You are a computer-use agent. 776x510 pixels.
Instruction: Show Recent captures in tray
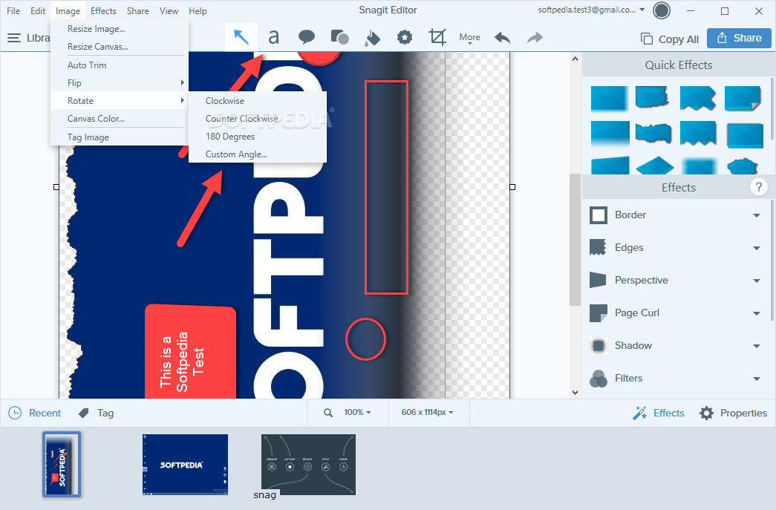coord(35,413)
